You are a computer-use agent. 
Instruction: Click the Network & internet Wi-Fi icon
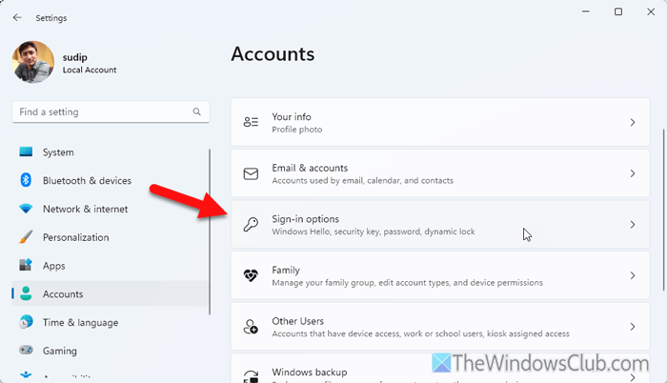[26, 210]
